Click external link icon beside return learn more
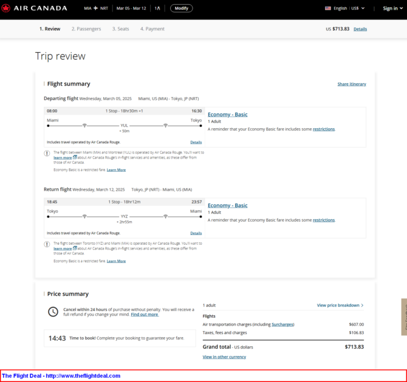This screenshot has height=382, width=407. tap(75, 248)
